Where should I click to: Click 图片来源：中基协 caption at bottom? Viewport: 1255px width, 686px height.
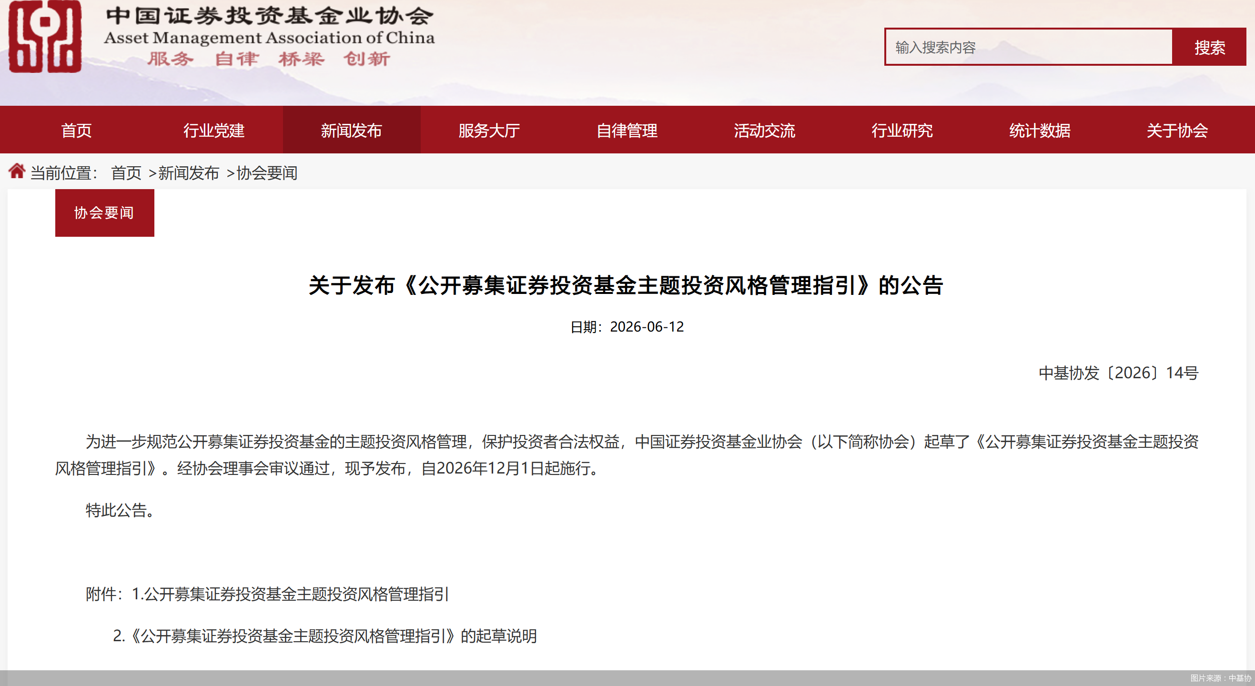1220,678
